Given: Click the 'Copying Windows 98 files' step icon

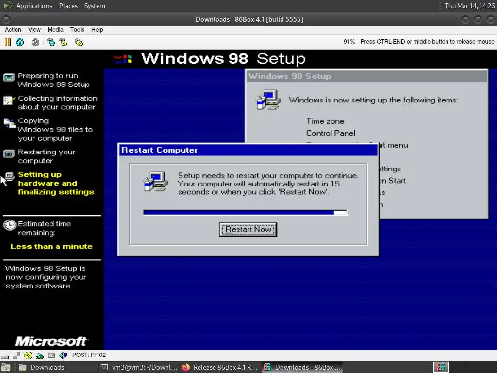Looking at the screenshot, I should click(9, 123).
